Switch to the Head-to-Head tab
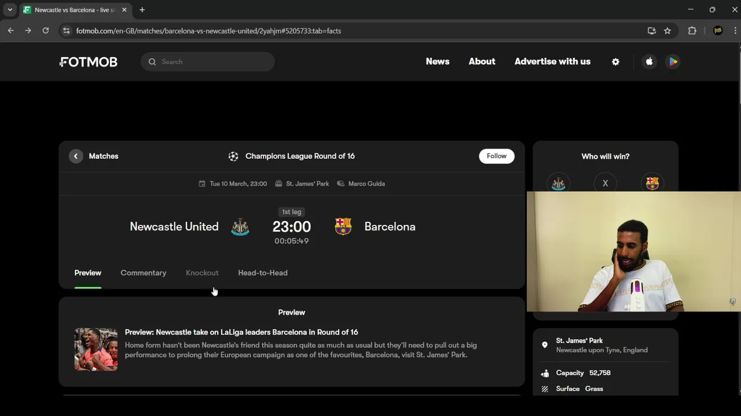Image resolution: width=741 pixels, height=416 pixels. pyautogui.click(x=263, y=273)
